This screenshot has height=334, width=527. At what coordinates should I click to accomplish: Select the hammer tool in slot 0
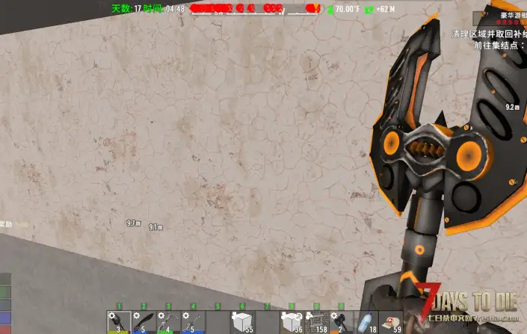(341, 322)
